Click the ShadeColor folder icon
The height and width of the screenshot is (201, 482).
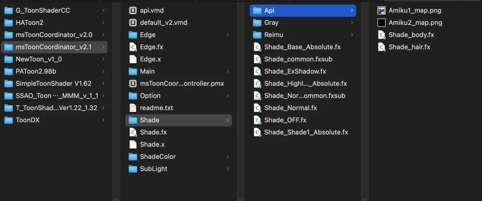click(x=133, y=156)
